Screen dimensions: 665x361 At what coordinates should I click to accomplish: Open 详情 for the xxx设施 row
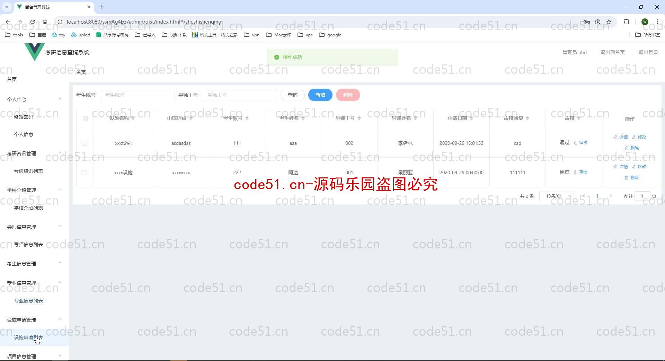(x=621, y=137)
